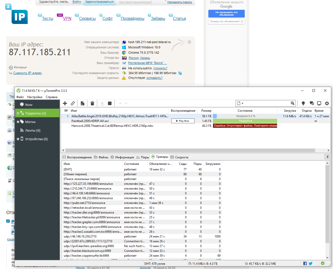Click the remote monitor icon in toolbar
333x269 pixels.
tap(319, 103)
